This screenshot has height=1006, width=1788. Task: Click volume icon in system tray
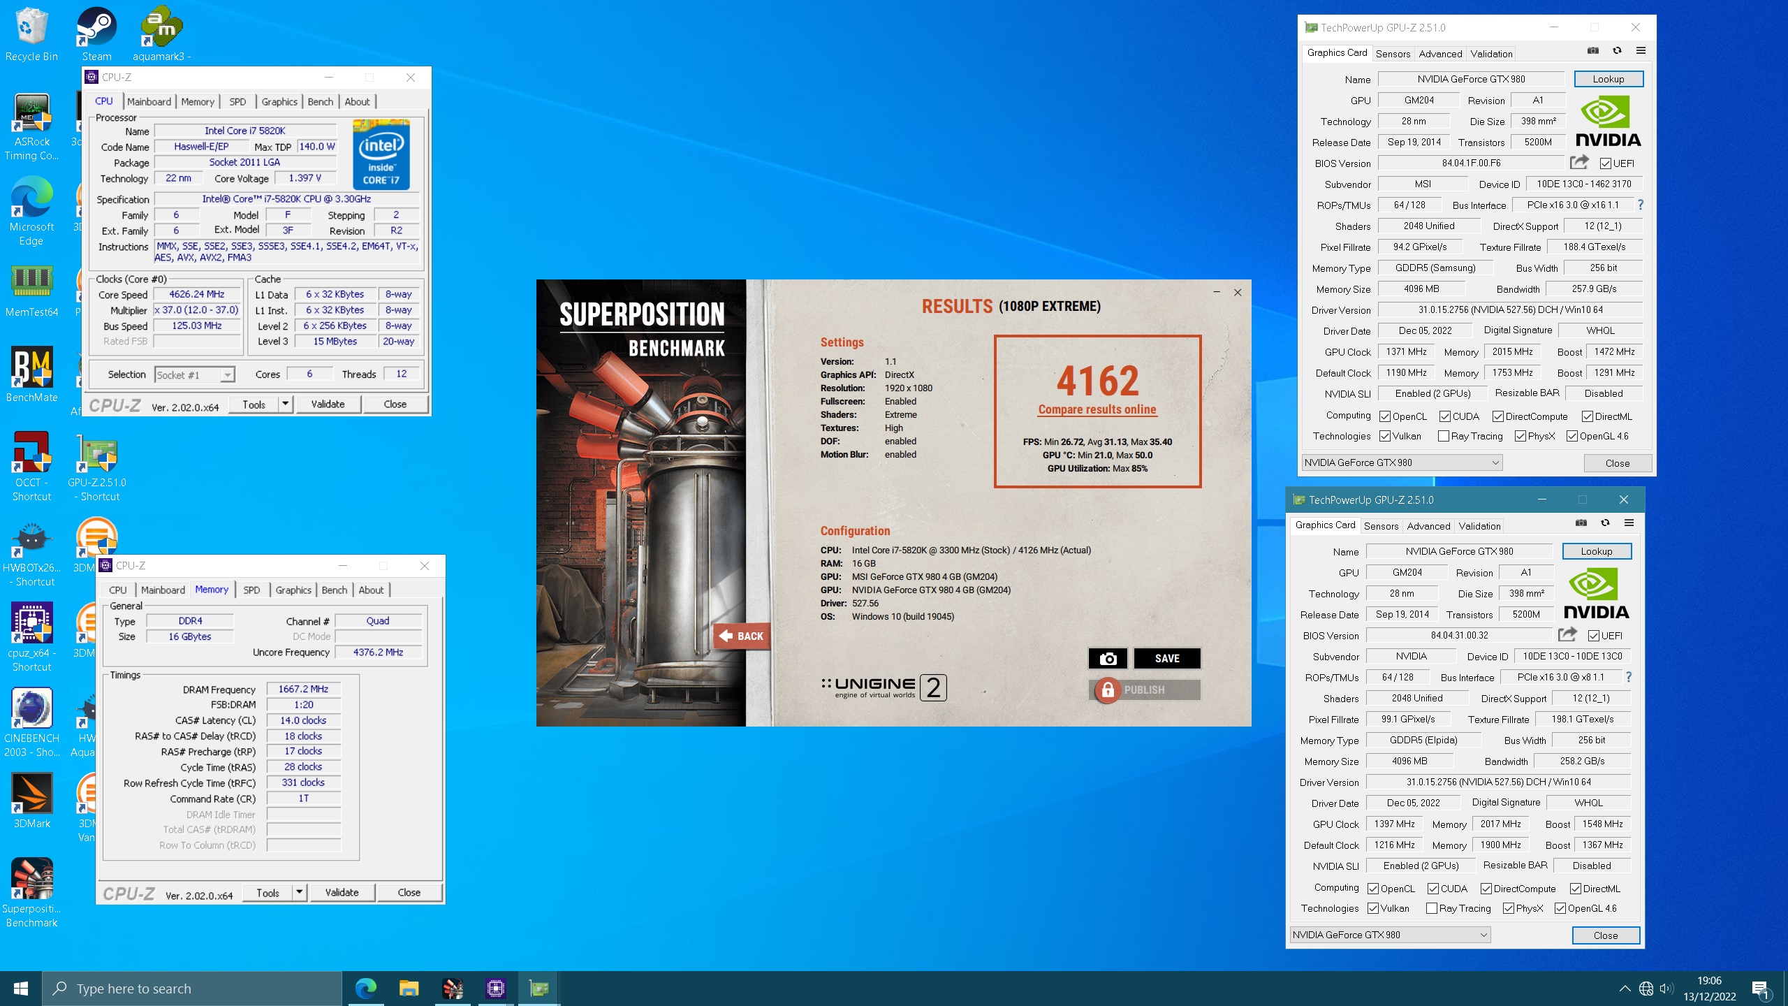[x=1666, y=989]
